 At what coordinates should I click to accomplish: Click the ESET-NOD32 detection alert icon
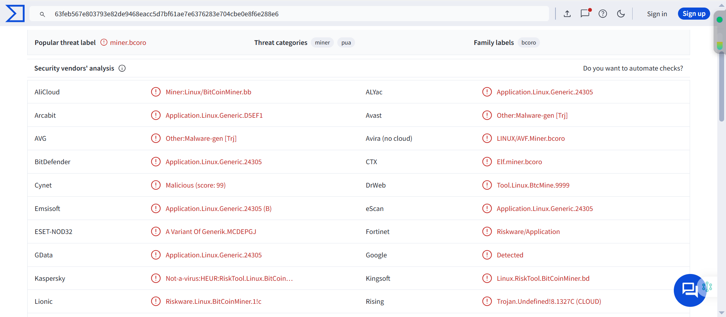(156, 231)
